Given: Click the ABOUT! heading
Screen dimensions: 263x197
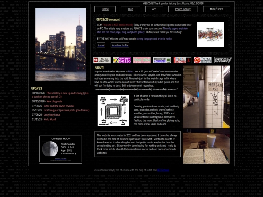Looking at the screenshot, I should click(x=99, y=68).
